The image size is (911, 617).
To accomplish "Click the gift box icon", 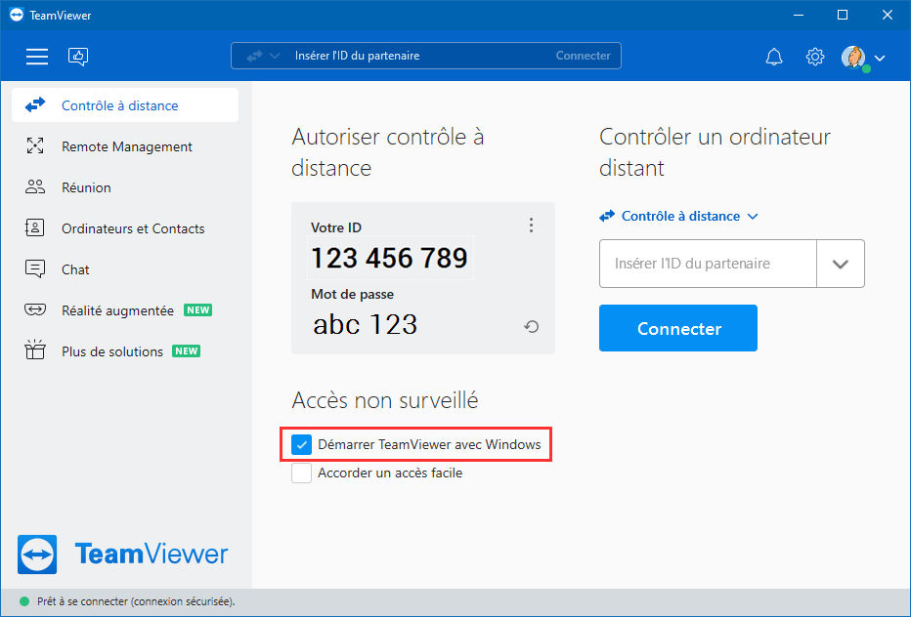I will 35,350.
